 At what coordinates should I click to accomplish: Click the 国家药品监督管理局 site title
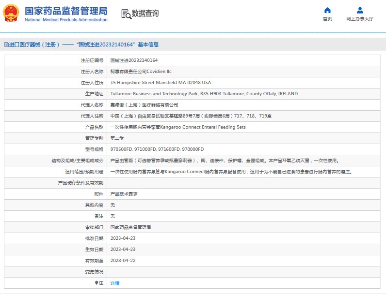tap(65, 11)
